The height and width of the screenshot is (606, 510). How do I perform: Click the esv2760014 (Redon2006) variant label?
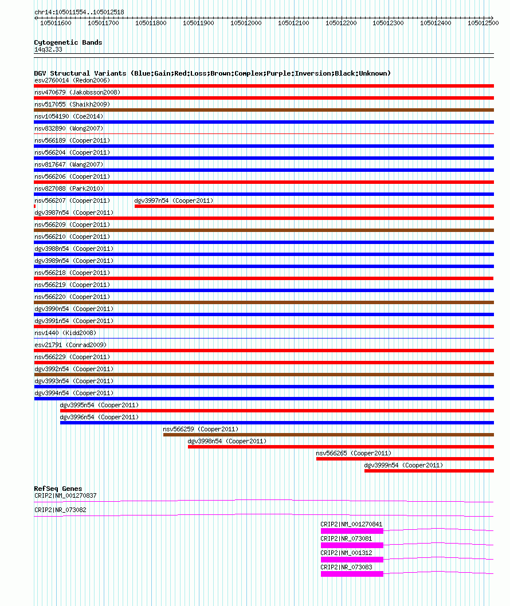pyautogui.click(x=72, y=80)
